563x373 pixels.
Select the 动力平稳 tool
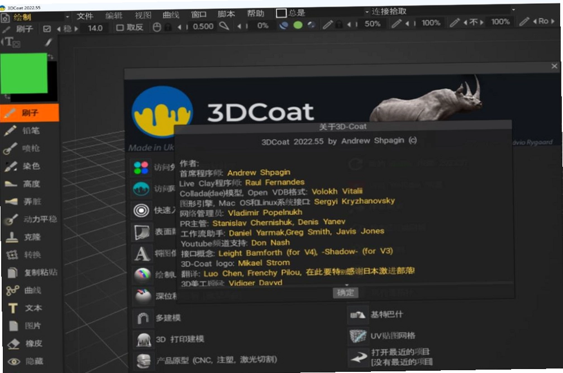tap(30, 219)
